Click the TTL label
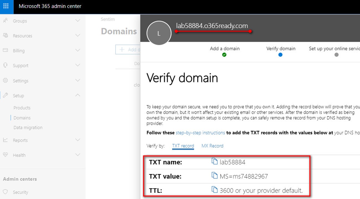 (155, 190)
